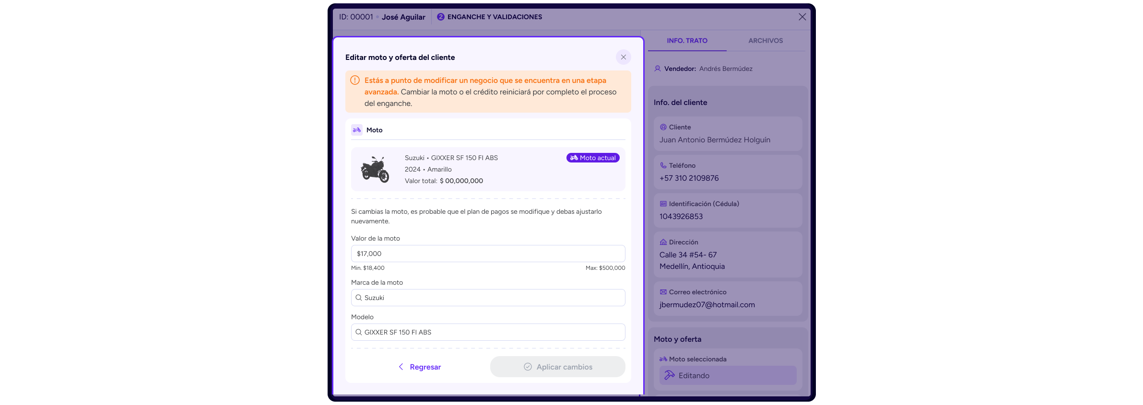Click the Editando status row

pyautogui.click(x=728, y=375)
